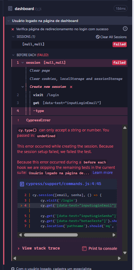Click the code frame scrollbar left arrow
The image size is (134, 270).
tap(20, 235)
